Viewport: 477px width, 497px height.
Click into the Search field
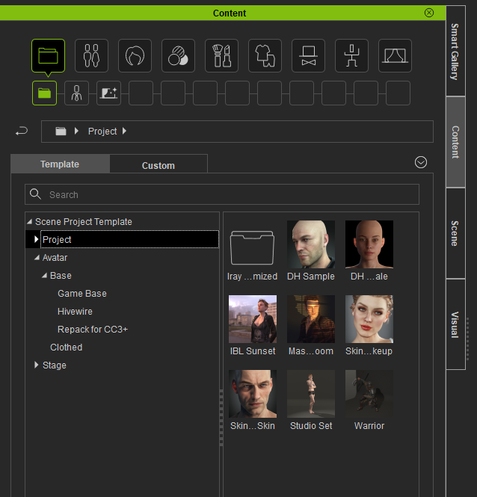tap(222, 194)
